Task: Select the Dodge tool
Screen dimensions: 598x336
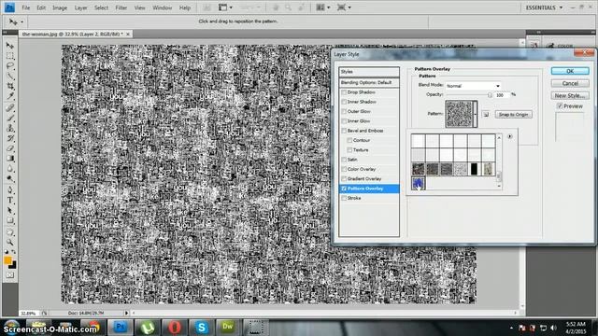Action: pyautogui.click(x=10, y=178)
